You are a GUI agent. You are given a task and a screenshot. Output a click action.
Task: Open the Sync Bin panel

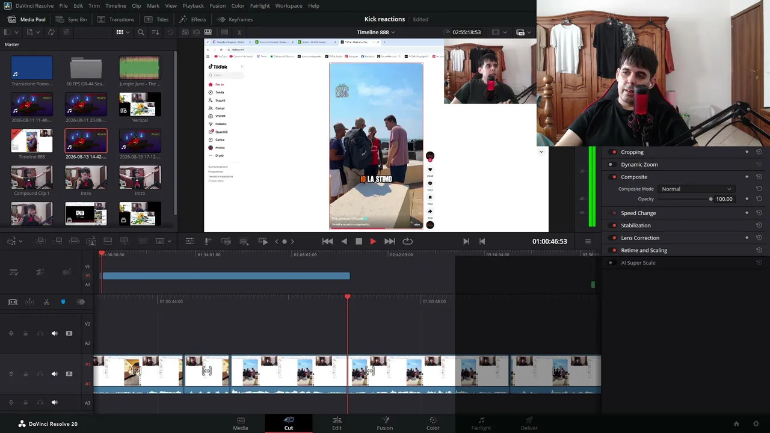pyautogui.click(x=72, y=19)
